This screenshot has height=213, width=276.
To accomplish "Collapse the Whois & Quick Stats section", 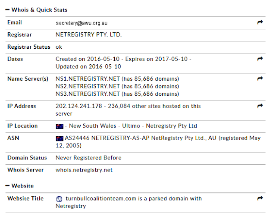I will [7, 9].
